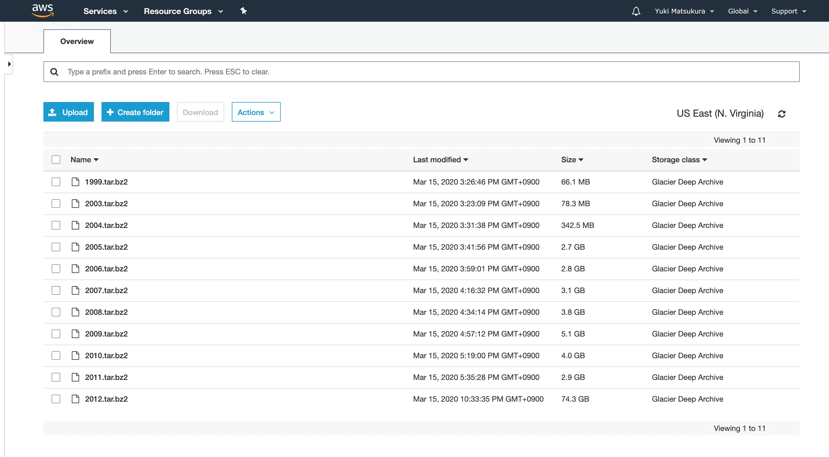
Task: Click the pin shortcut icon in navbar
Action: (x=243, y=11)
